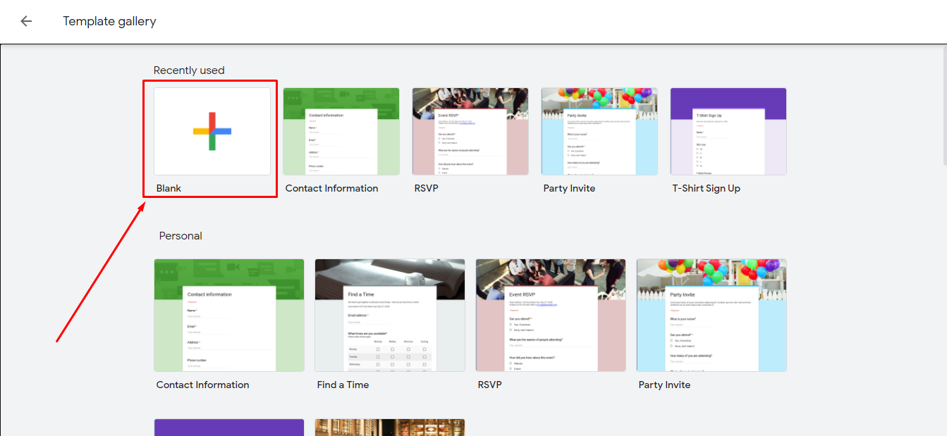The width and height of the screenshot is (947, 436).
Task: Click the Blank label under Recently used
Action: click(169, 188)
